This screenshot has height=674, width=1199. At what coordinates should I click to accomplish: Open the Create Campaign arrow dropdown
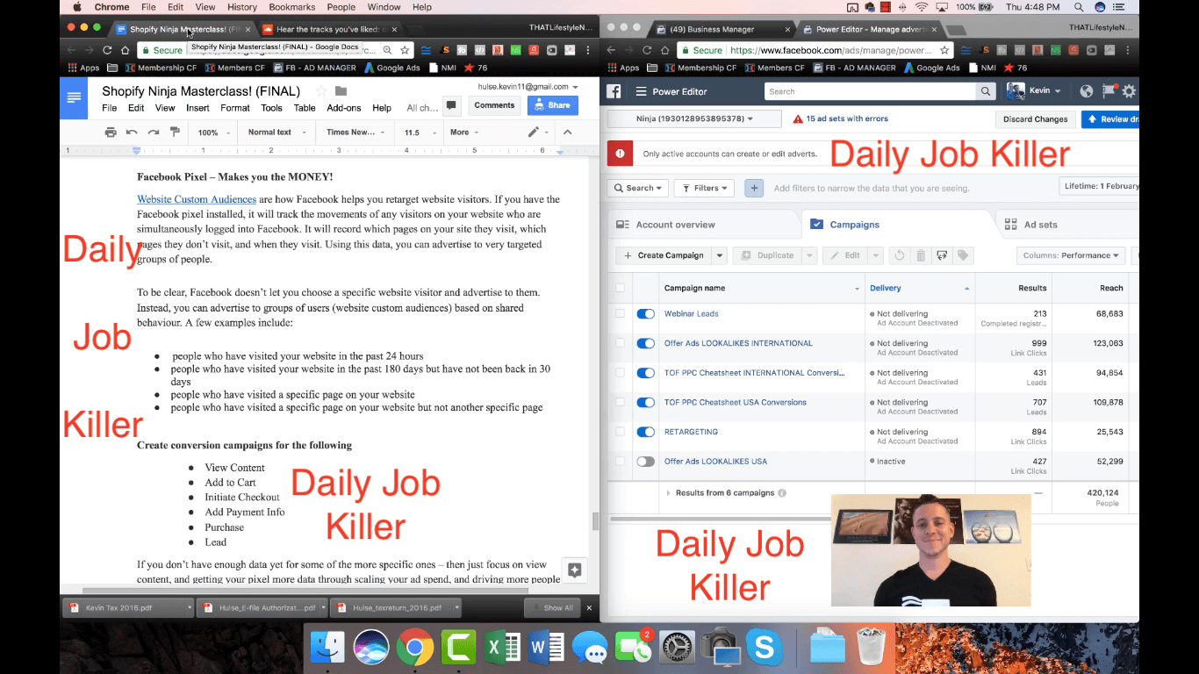[720, 255]
